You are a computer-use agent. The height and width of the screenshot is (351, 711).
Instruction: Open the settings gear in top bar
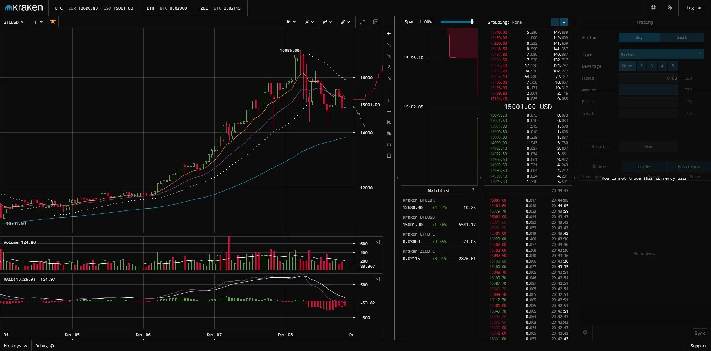click(654, 7)
